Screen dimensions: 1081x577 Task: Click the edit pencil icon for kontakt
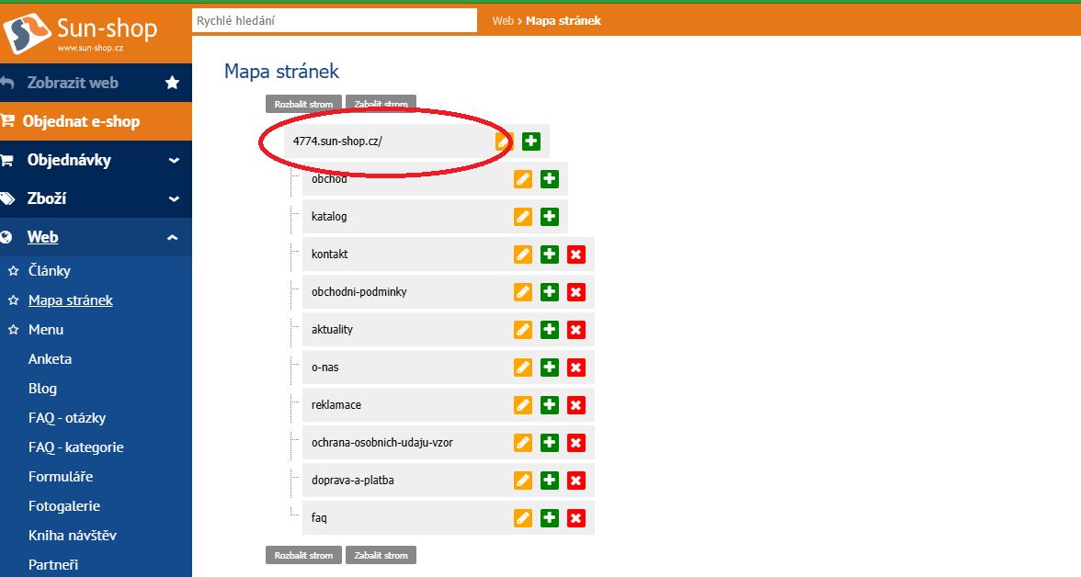click(x=522, y=255)
